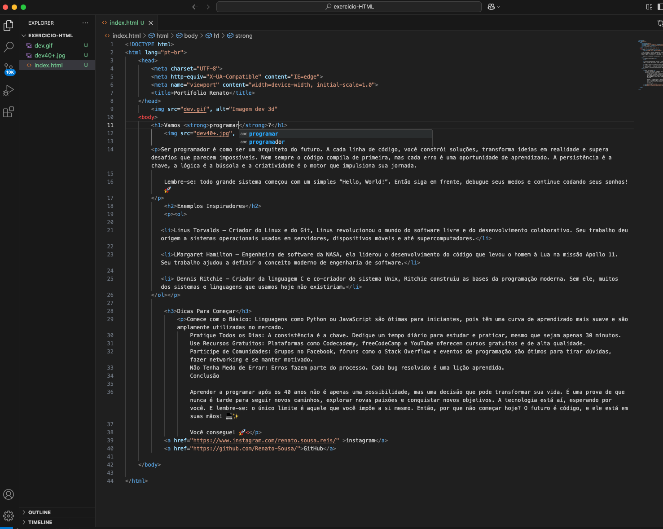Choose the 'programar' autocomplete suggestion
Image resolution: width=663 pixels, height=529 pixels.
click(335, 134)
